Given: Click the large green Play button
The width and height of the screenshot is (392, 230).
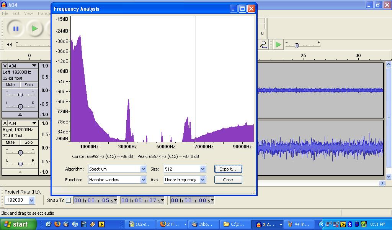Looking at the screenshot, I should coord(35,28).
